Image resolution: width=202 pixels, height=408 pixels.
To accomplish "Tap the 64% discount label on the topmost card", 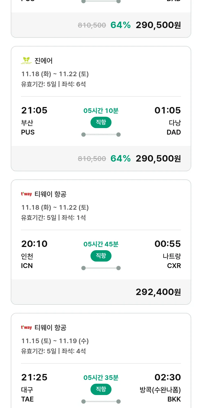I will [x=120, y=25].
